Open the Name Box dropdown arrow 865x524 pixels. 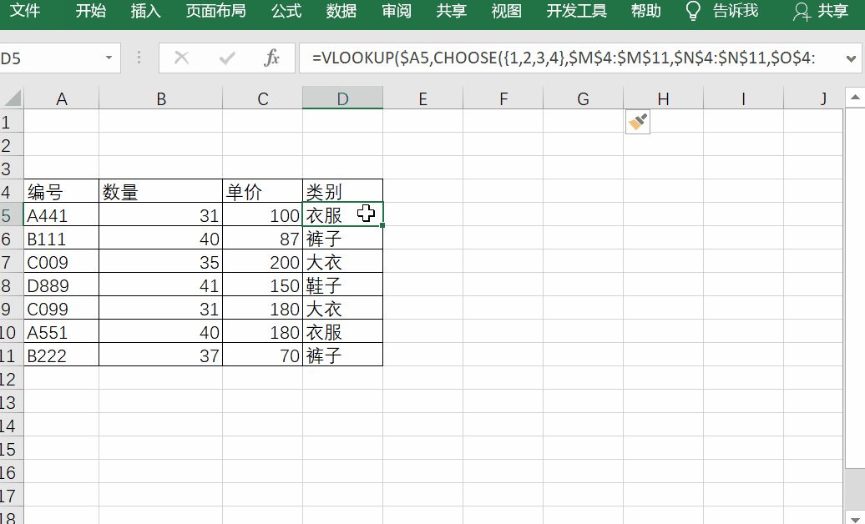click(109, 58)
